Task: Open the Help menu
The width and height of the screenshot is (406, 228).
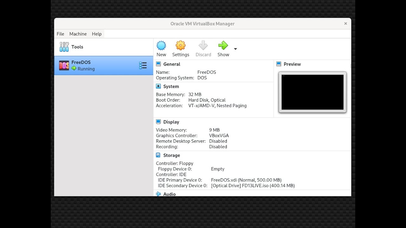Action: click(x=97, y=34)
